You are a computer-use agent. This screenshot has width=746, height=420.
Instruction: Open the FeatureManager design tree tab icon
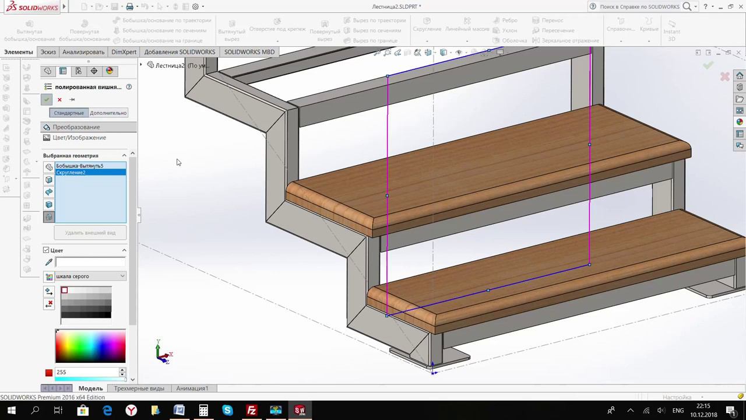click(x=48, y=71)
